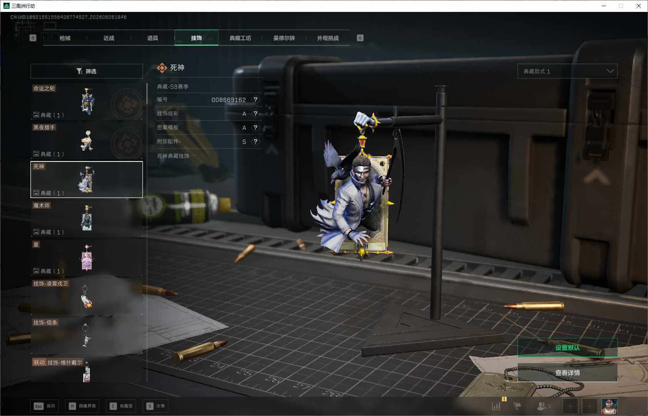Select the 星 charm item
The image size is (648, 416).
pos(87,258)
